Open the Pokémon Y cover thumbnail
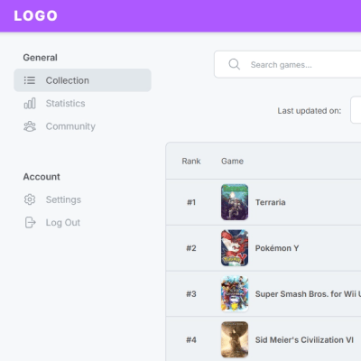361x361 pixels. (x=235, y=248)
